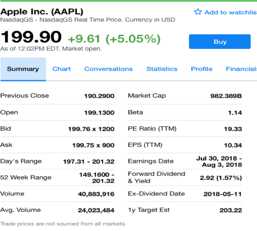Switch to the Conversations tab
The width and height of the screenshot is (257, 231).
[109, 69]
